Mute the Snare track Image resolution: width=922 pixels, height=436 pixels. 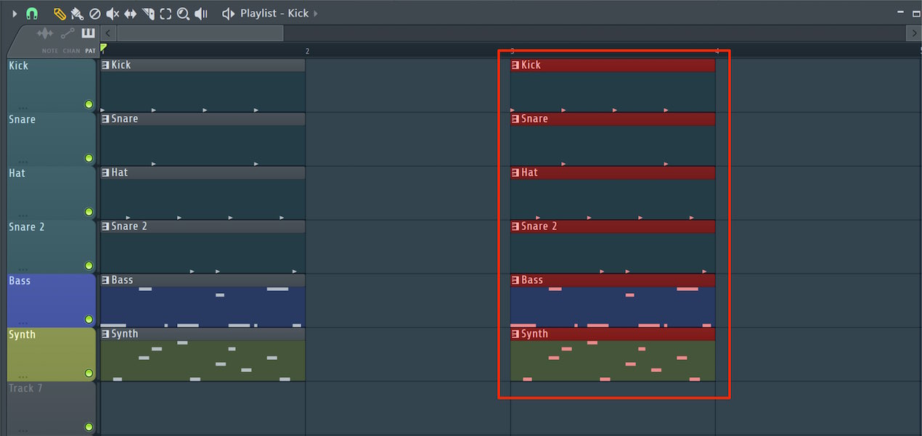tap(89, 158)
